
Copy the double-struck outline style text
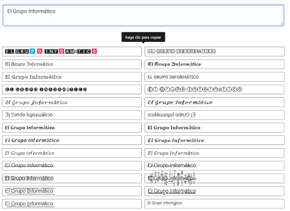[72, 77]
